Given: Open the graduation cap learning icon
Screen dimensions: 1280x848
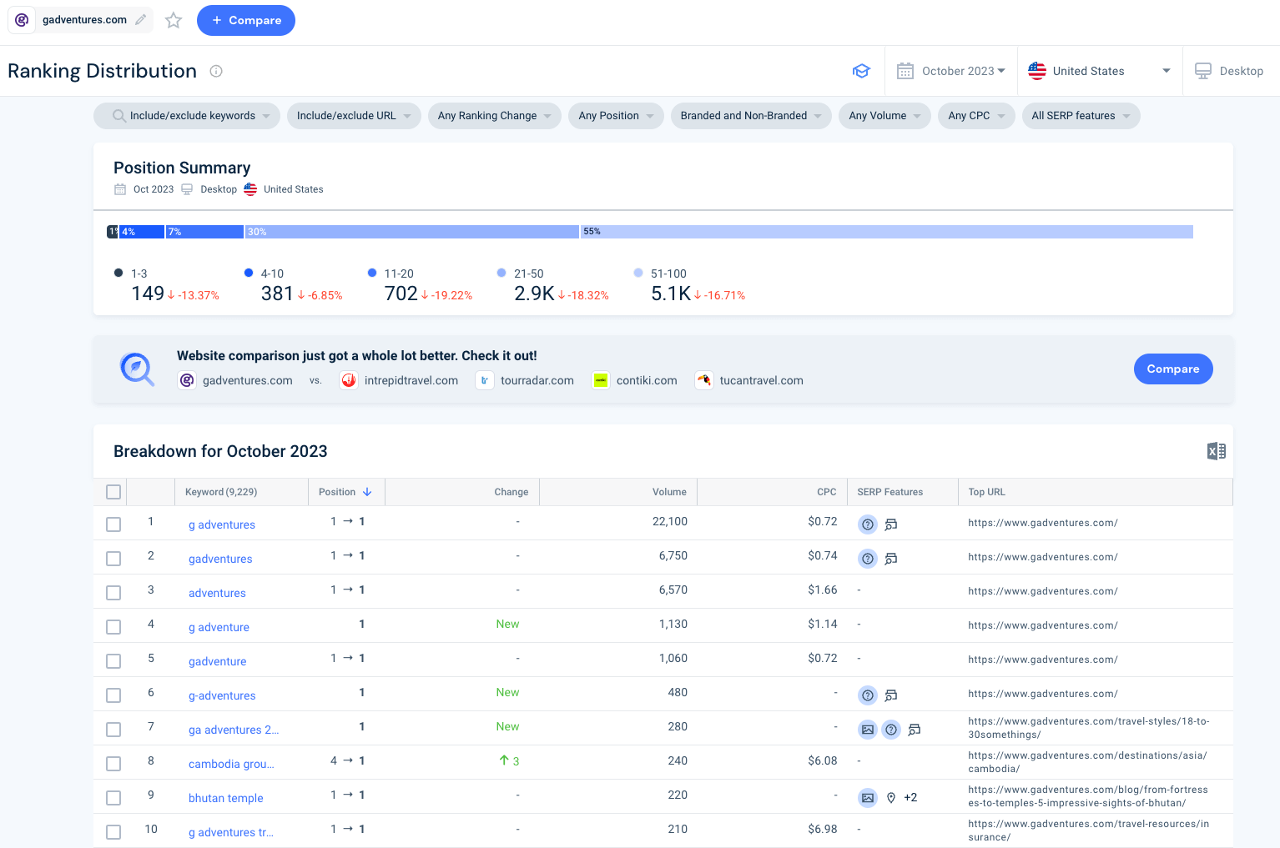Looking at the screenshot, I should (x=861, y=71).
